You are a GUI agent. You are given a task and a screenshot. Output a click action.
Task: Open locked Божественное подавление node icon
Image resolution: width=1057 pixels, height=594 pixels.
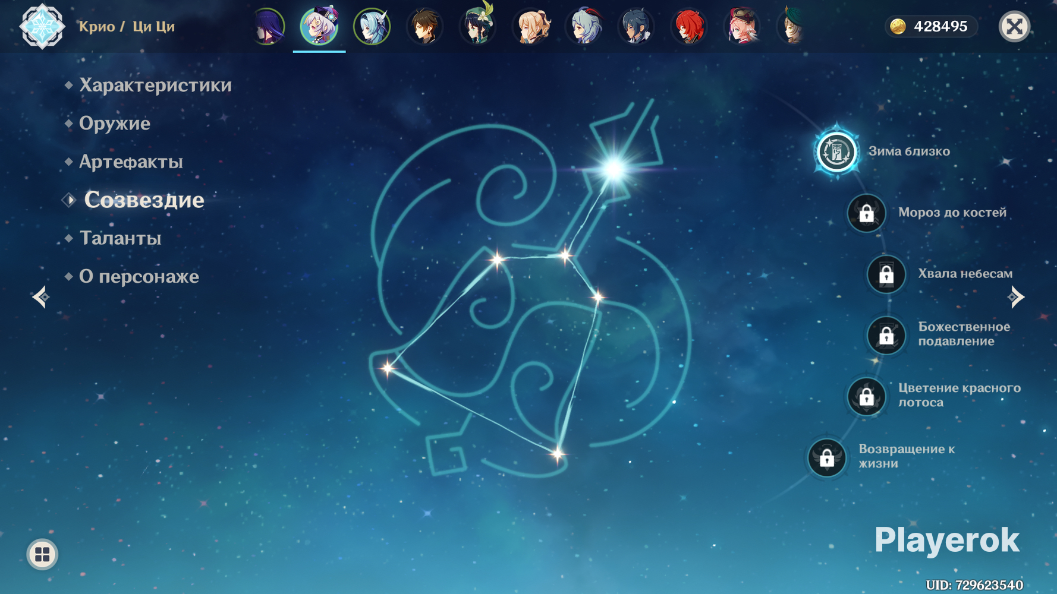886,335
